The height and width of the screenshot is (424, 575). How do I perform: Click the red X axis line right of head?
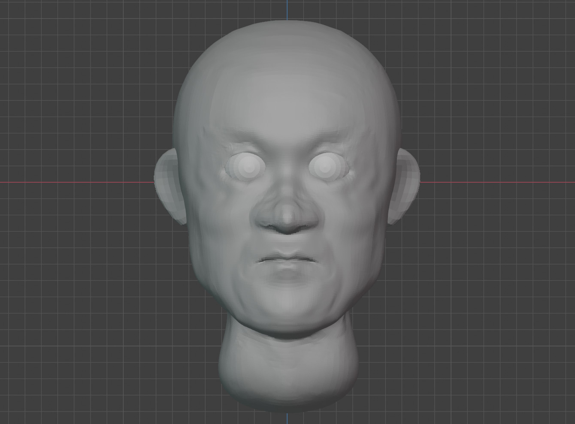(498, 182)
